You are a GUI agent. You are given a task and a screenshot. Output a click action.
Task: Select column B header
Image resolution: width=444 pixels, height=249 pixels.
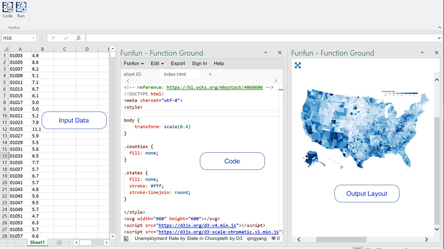42,49
